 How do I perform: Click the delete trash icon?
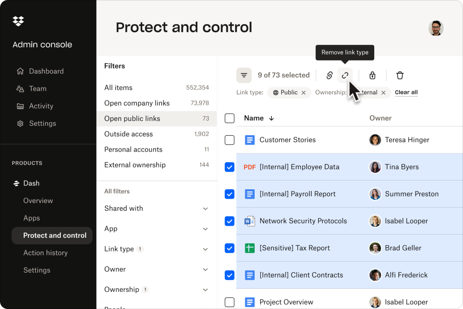click(x=400, y=75)
